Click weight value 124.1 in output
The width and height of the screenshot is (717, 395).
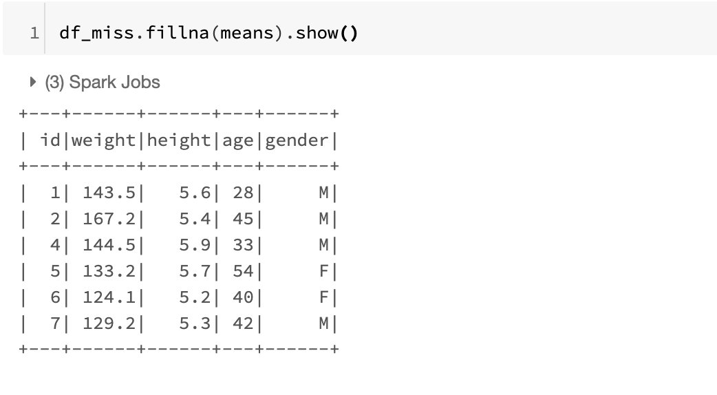109,297
